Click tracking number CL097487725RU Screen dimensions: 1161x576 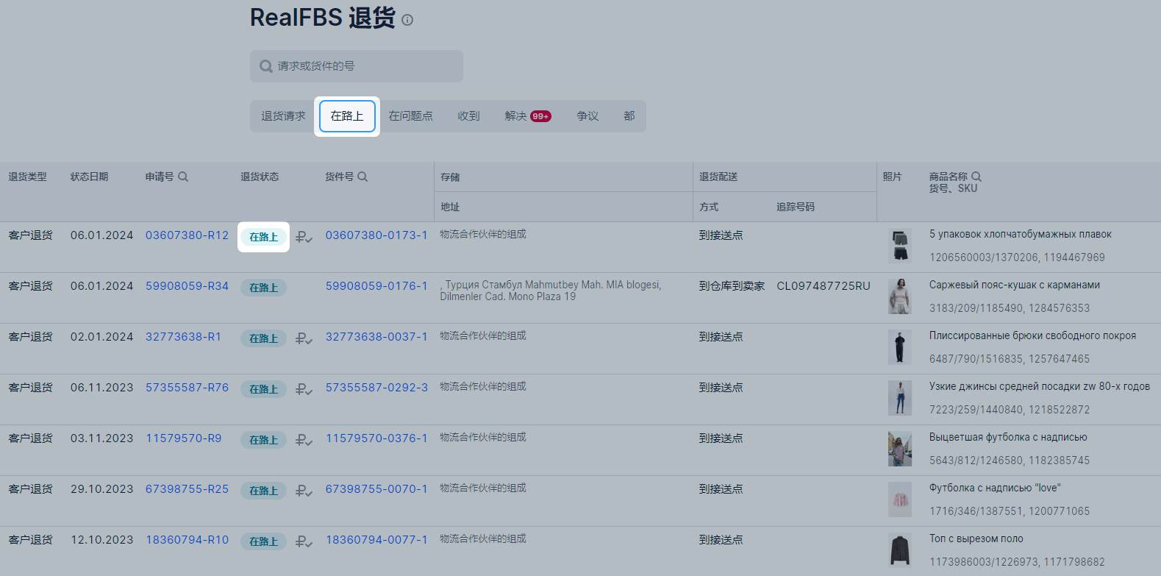(x=824, y=286)
